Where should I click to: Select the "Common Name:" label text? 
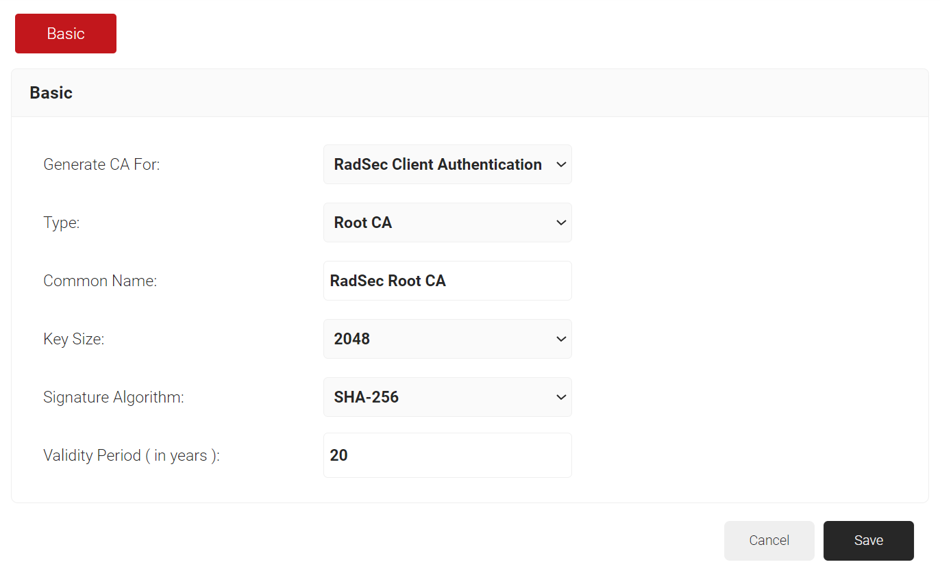[x=100, y=281]
